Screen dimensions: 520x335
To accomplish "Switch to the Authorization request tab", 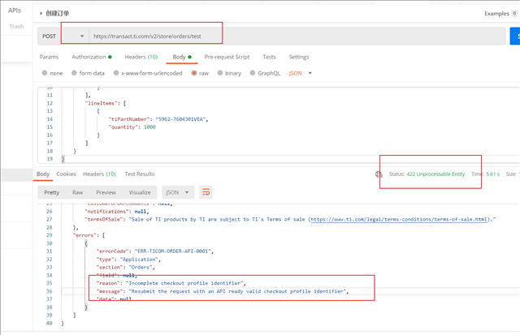I will (x=91, y=57).
